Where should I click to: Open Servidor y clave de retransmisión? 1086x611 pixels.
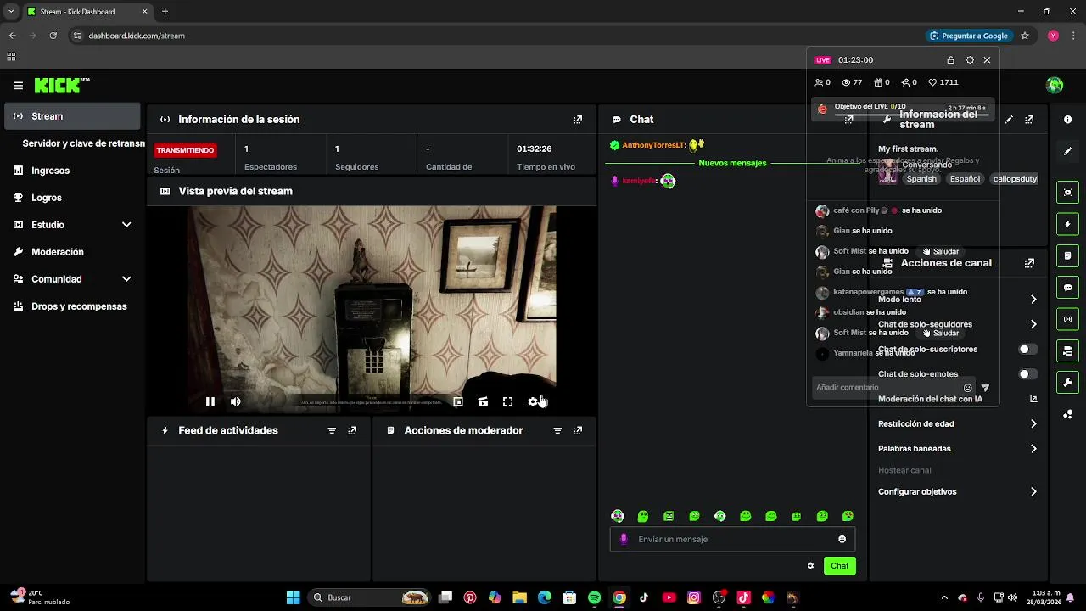[81, 143]
